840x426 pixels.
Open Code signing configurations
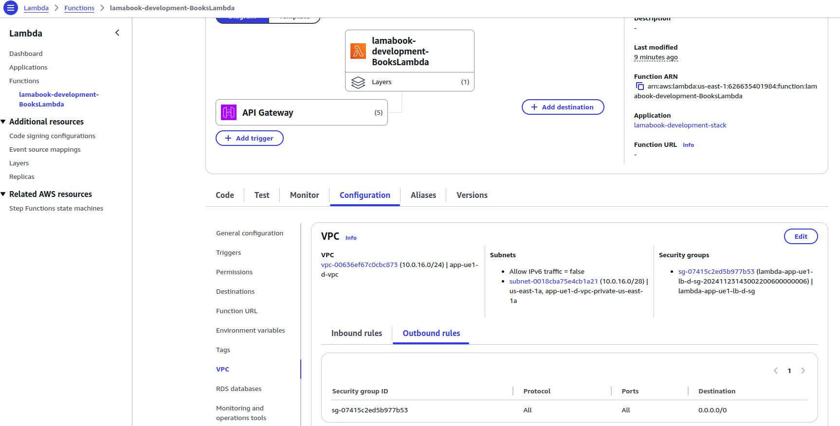click(x=52, y=136)
